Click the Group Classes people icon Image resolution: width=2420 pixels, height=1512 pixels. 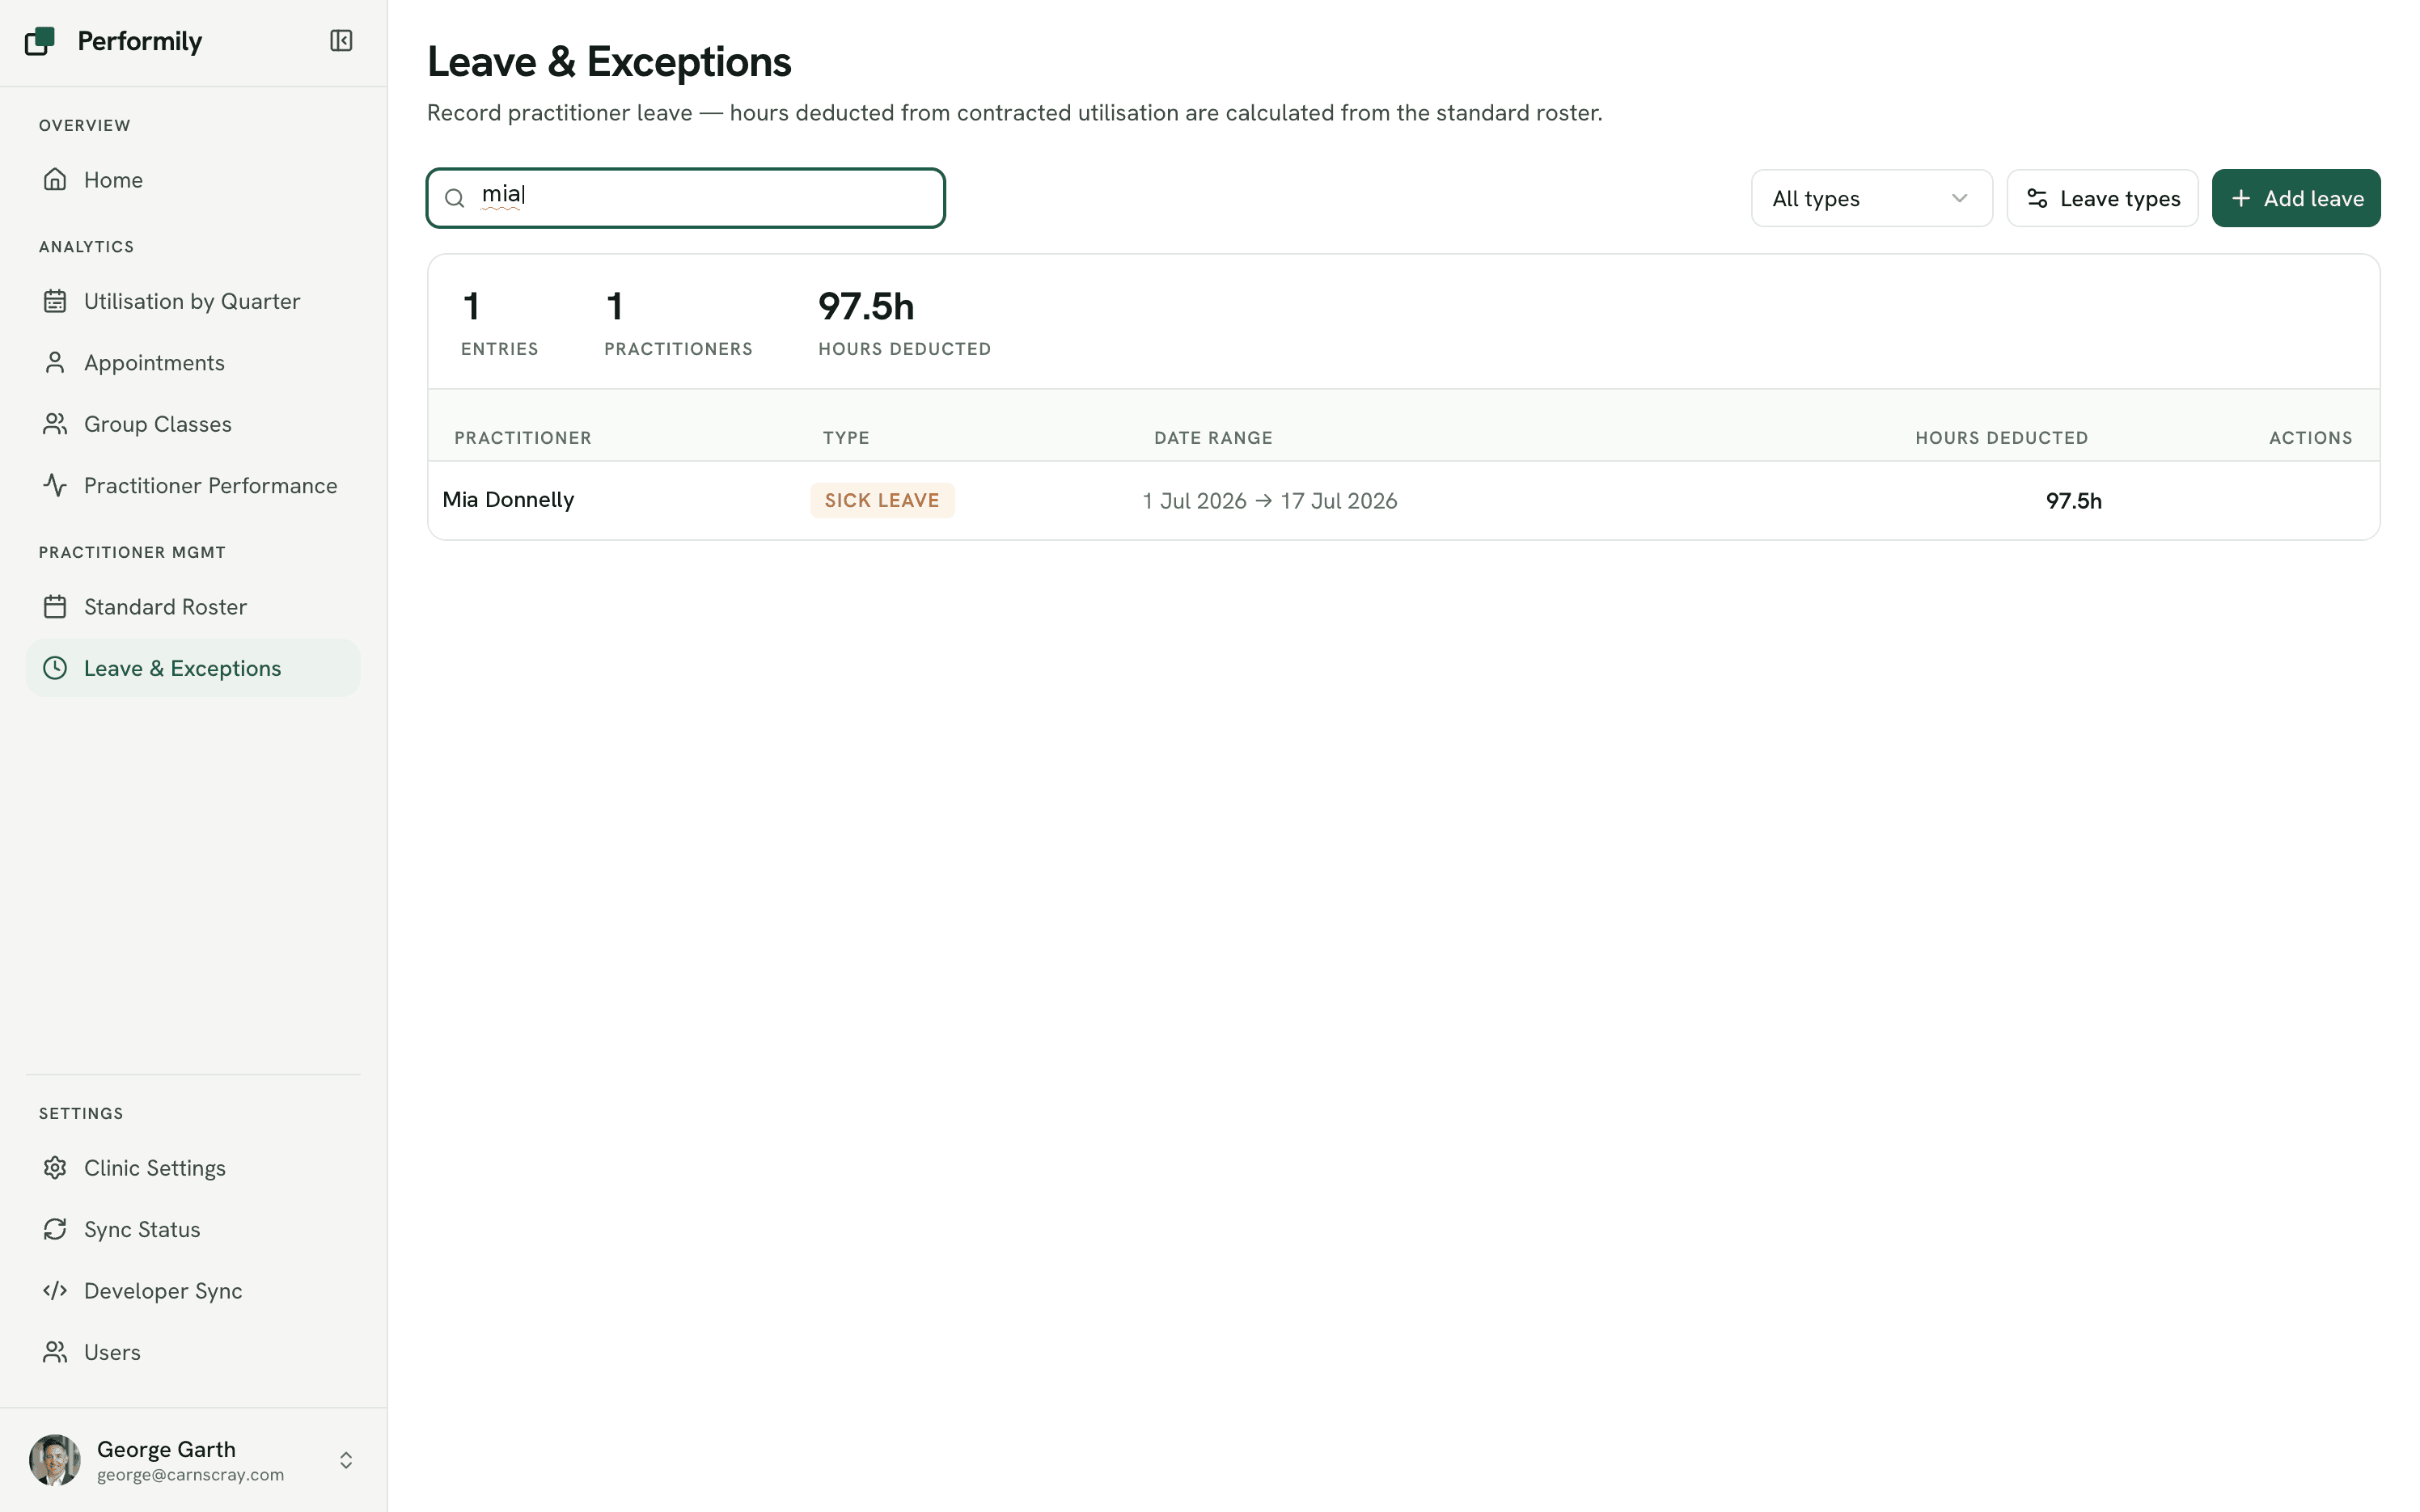pyautogui.click(x=55, y=424)
